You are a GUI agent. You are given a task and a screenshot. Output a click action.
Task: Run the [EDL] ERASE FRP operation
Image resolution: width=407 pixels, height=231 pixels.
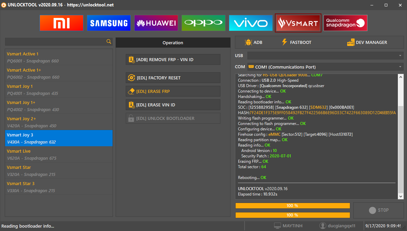click(x=173, y=91)
